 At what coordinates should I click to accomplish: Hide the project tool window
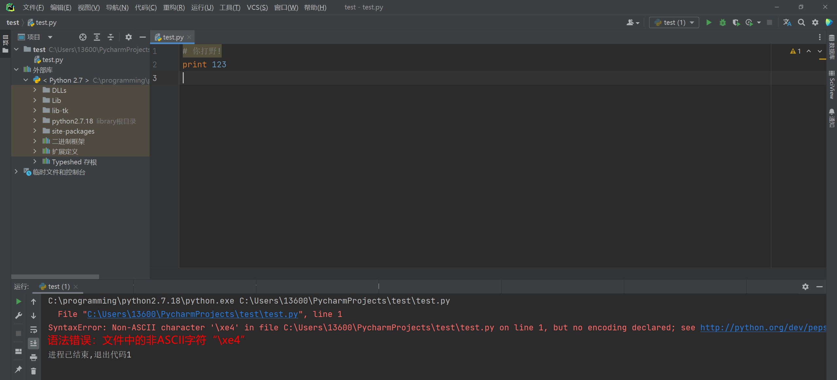pyautogui.click(x=143, y=37)
